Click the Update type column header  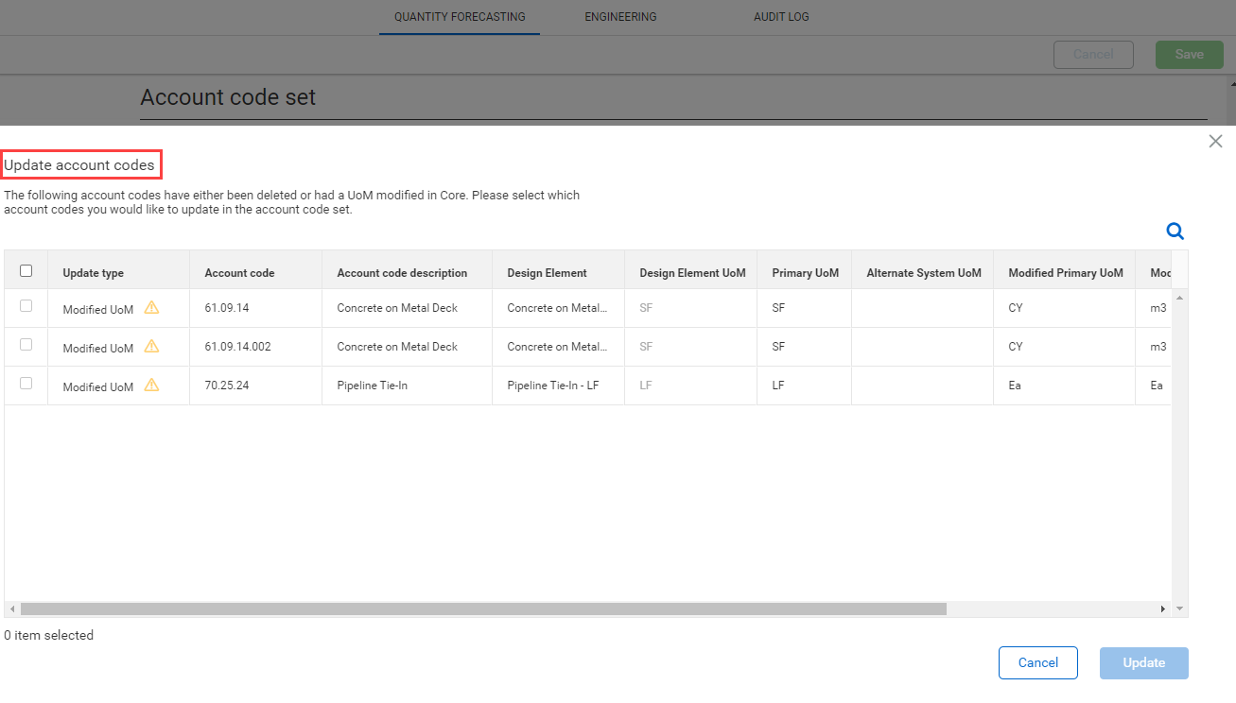[x=94, y=273]
